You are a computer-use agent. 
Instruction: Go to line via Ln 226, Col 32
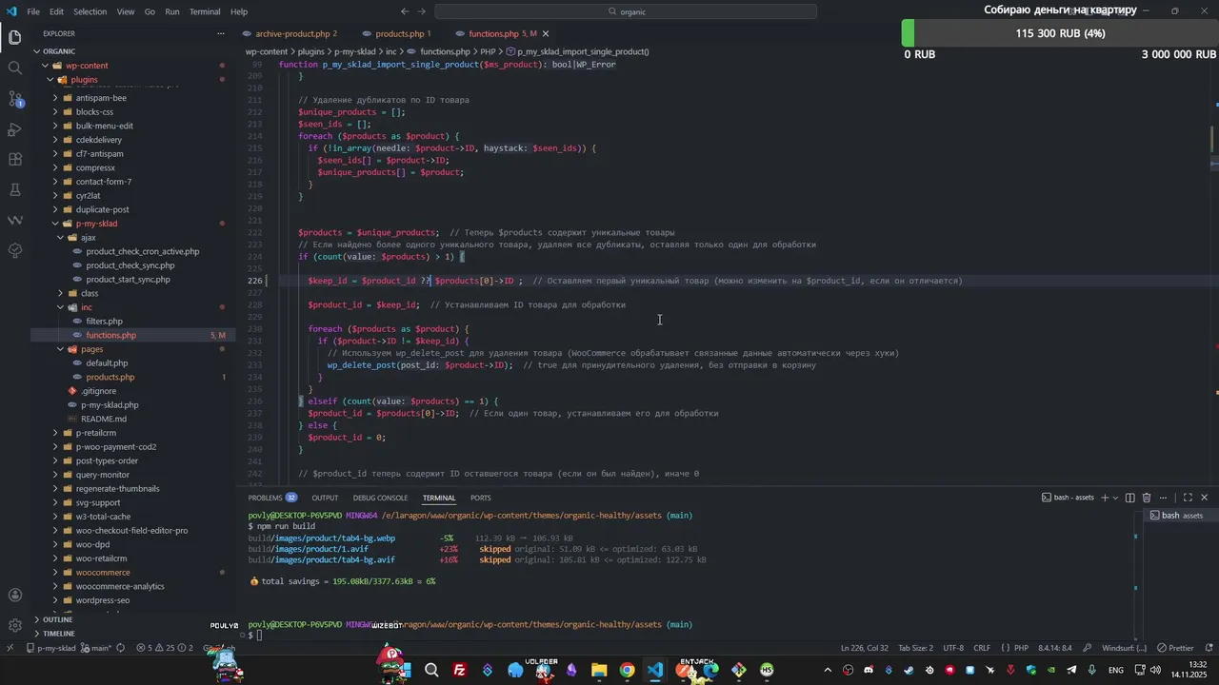click(865, 648)
